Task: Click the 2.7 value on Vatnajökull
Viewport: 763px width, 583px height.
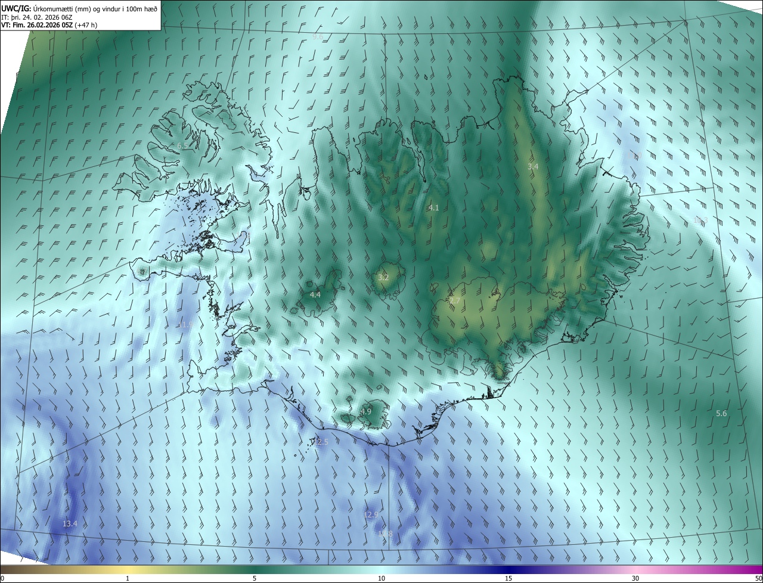Action: coord(454,300)
